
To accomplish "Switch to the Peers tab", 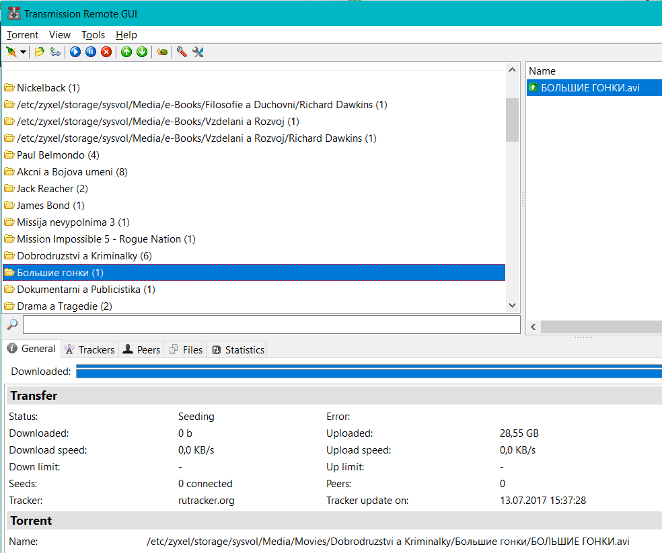I will coord(141,349).
